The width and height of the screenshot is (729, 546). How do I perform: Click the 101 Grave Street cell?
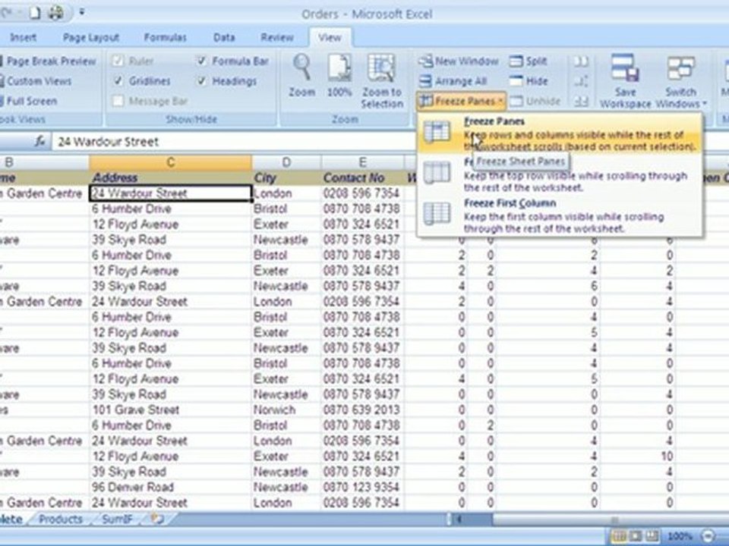point(171,410)
